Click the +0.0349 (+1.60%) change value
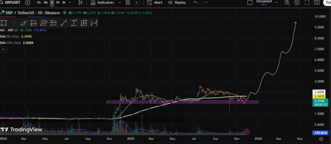The image size is (331, 144). pos(139,13)
